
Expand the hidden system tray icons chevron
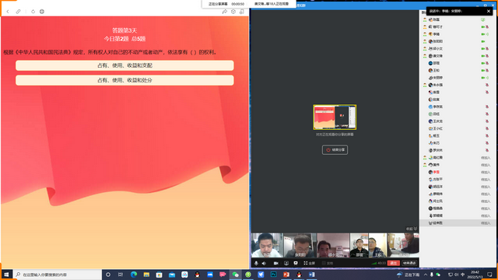426,275
